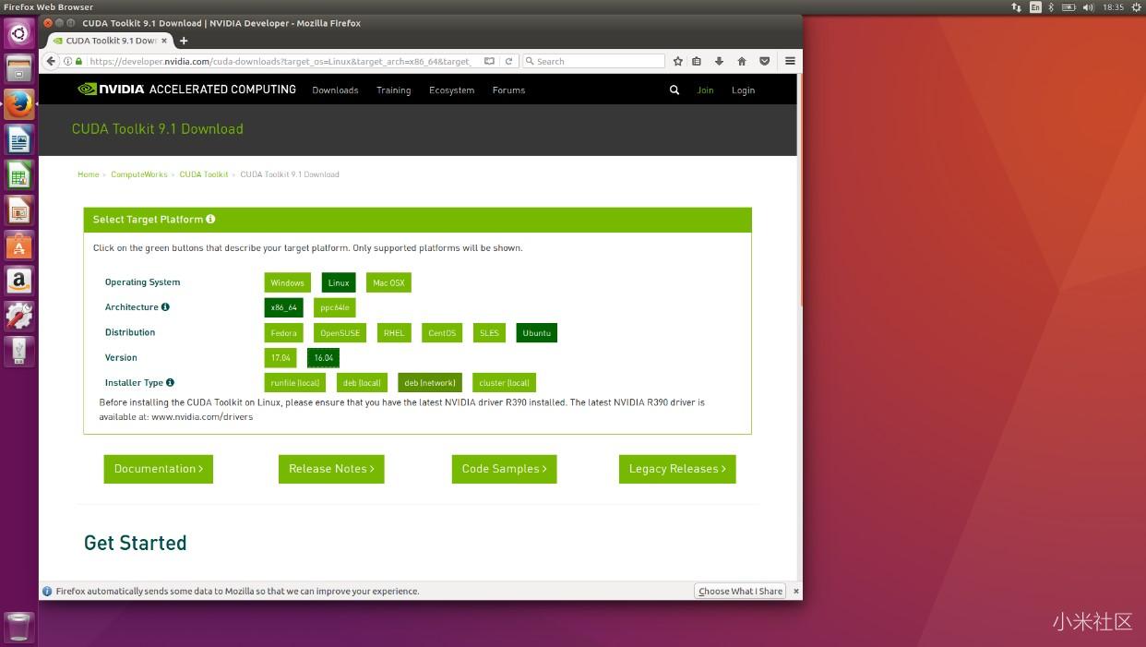This screenshot has height=647, width=1146.
Task: Open the Documentation button
Action: [x=159, y=469]
